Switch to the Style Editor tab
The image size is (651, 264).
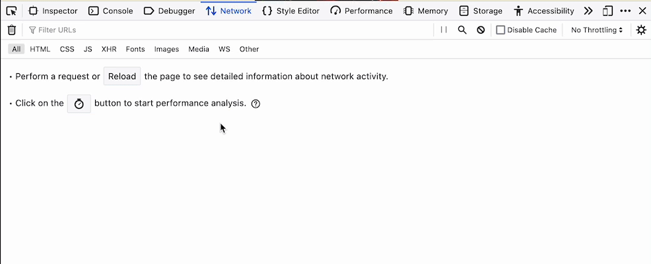tap(291, 11)
